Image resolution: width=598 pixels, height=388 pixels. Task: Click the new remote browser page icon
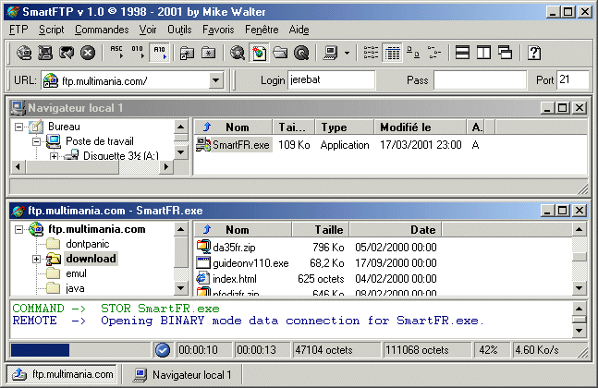[259, 53]
